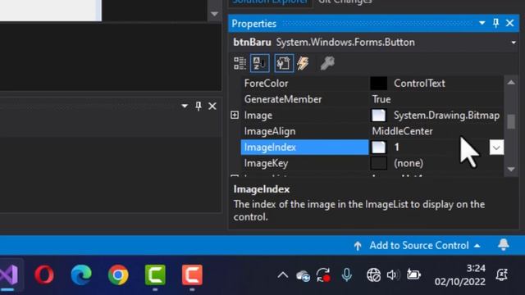Click the designer scroll-down arrow
525x295 pixels.
[x=215, y=14]
